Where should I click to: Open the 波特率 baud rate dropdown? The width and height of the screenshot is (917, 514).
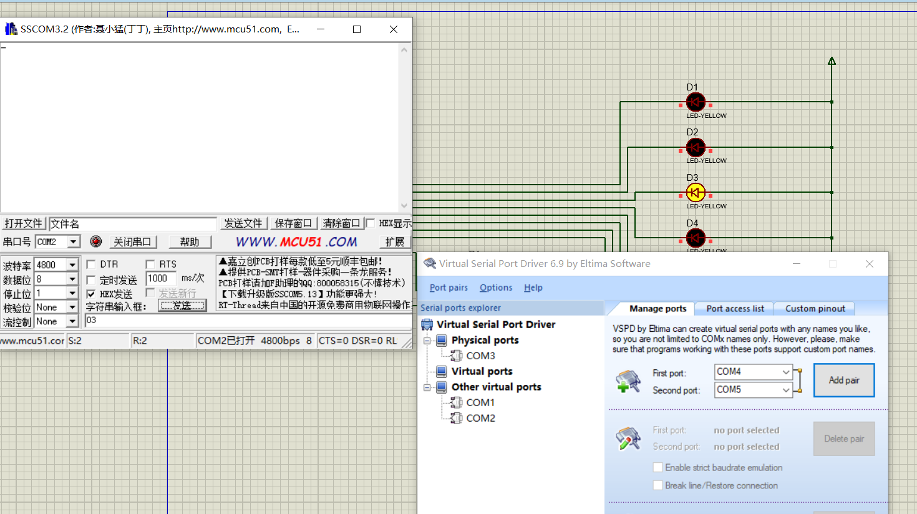click(72, 265)
